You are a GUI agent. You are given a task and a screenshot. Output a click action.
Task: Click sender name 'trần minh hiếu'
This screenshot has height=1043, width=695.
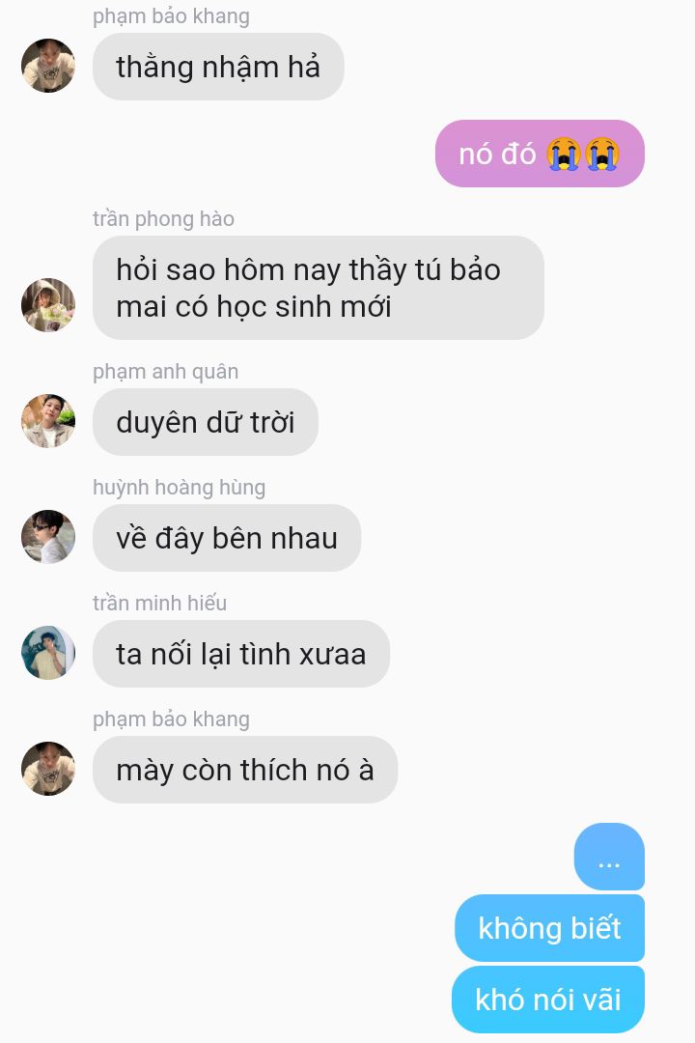159,603
